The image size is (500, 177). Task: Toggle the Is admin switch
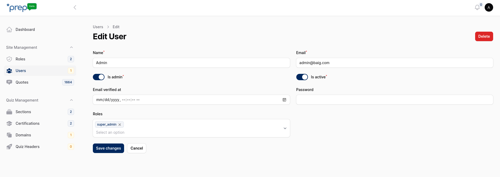coord(99,77)
